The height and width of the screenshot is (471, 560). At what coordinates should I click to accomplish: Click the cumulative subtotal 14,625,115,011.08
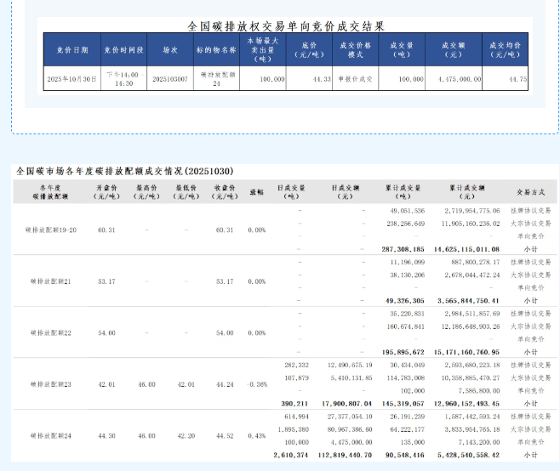[468, 249]
